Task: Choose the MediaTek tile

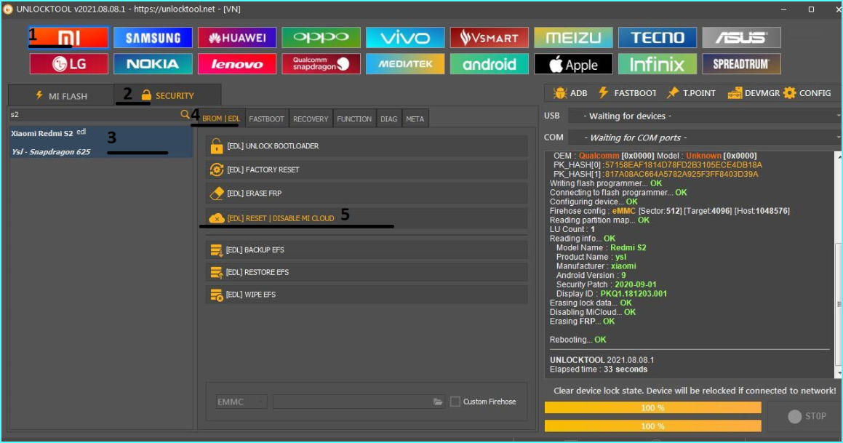Action: [405, 64]
